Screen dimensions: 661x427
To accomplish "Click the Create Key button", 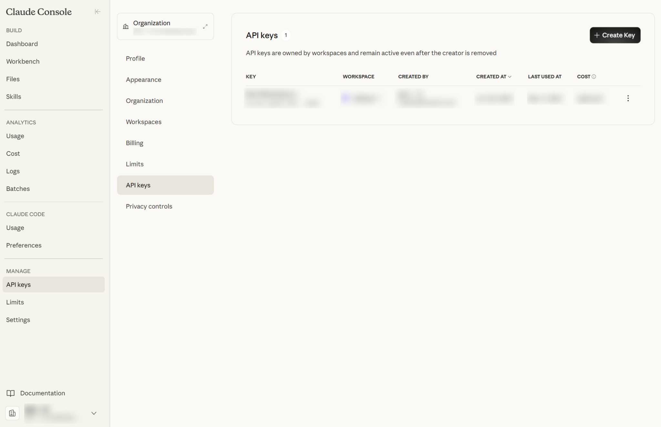I will click(x=615, y=35).
